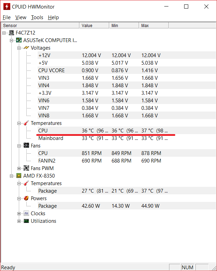This screenshot has height=271, width=217.
Task: Click the Powers flame icon
Action: click(26, 198)
